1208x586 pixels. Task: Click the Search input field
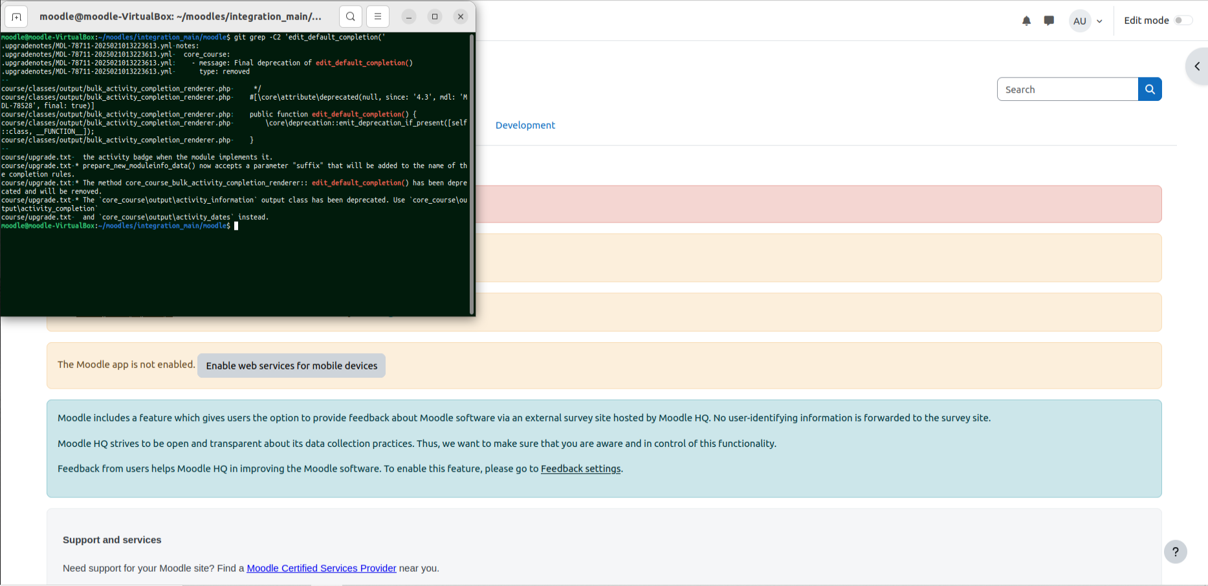coord(1068,89)
